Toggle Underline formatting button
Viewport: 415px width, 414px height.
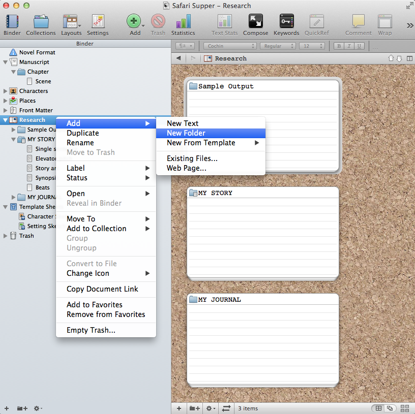pyautogui.click(x=359, y=46)
